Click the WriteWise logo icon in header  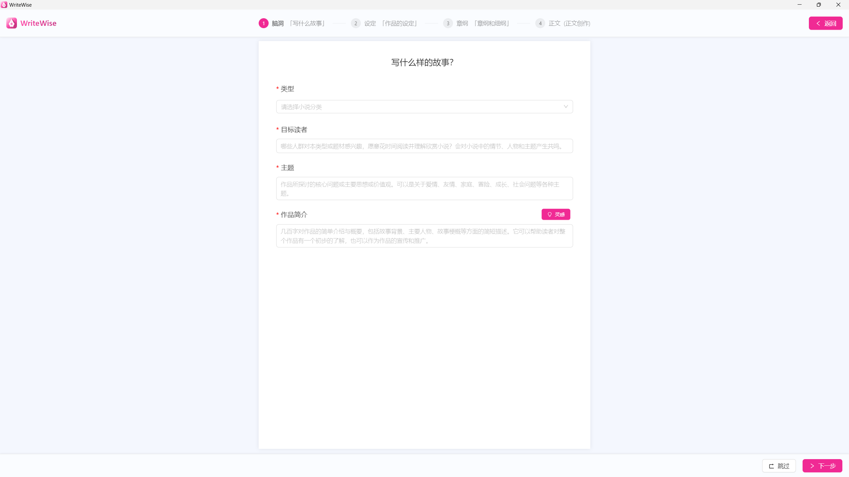[x=12, y=23]
